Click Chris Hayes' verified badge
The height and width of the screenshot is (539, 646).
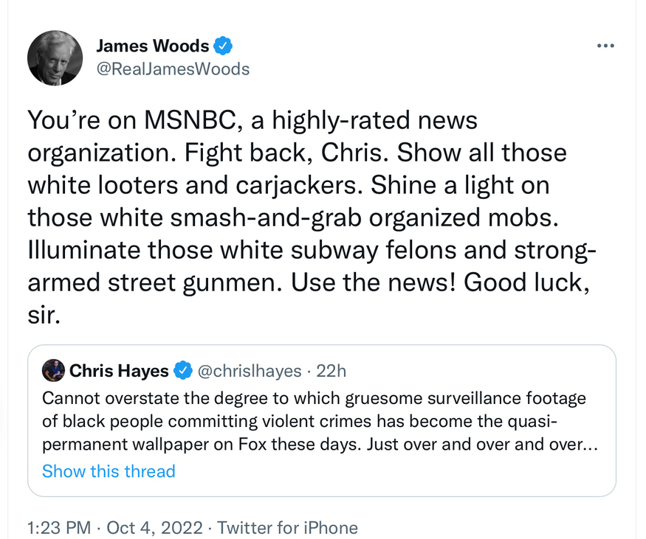[x=182, y=370]
